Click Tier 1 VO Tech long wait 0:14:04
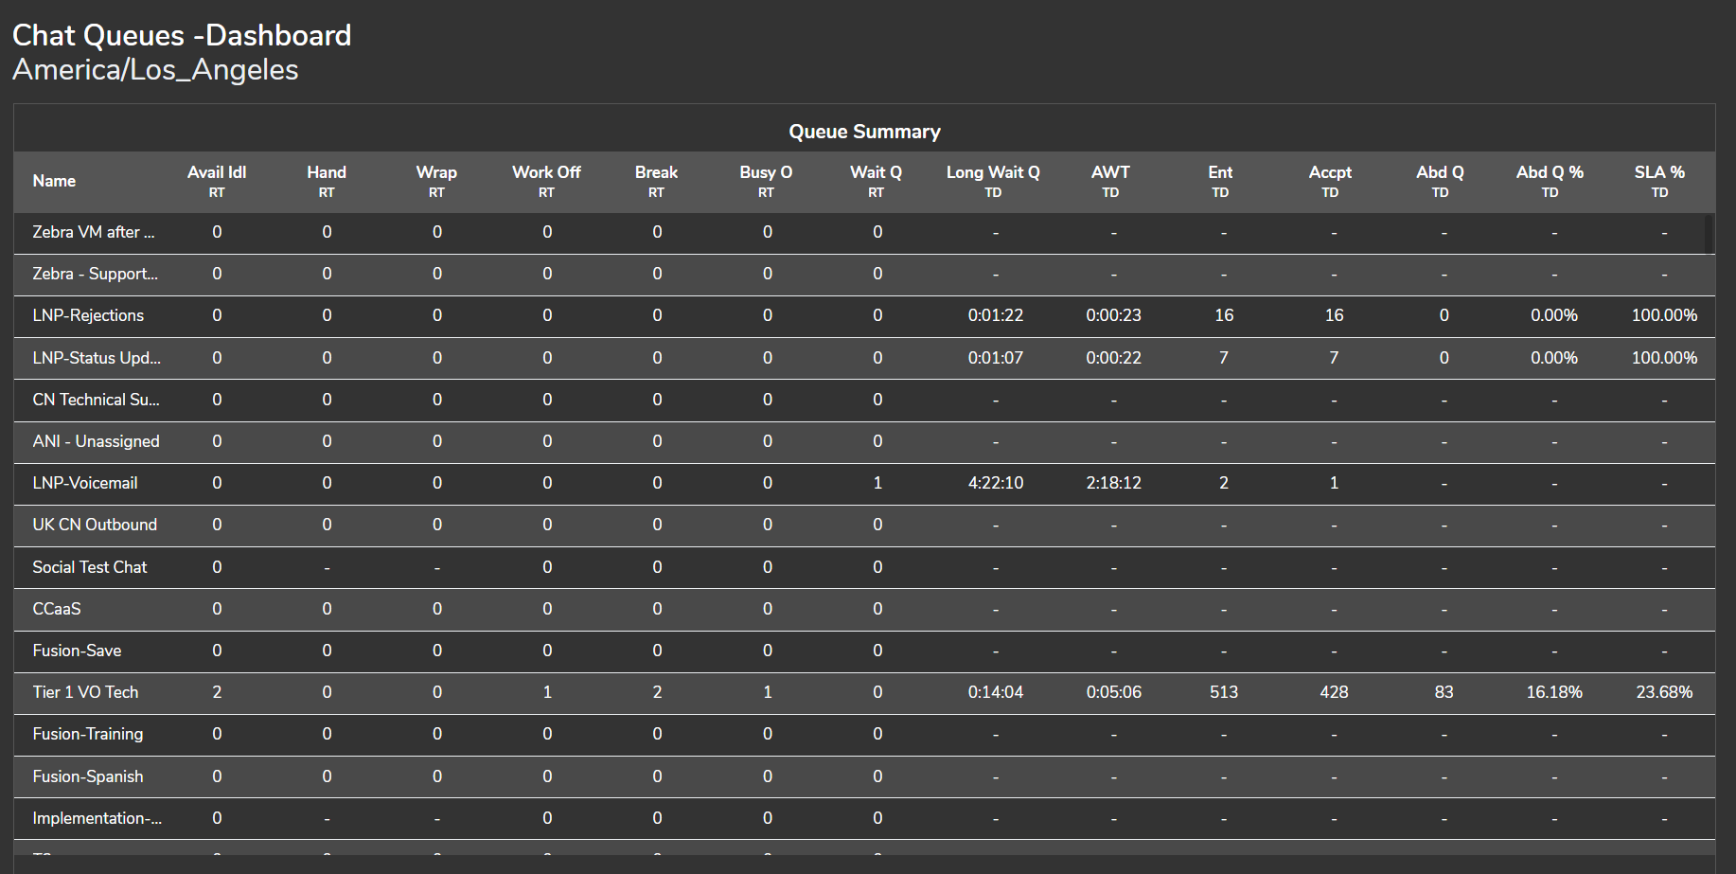 pos(996,692)
